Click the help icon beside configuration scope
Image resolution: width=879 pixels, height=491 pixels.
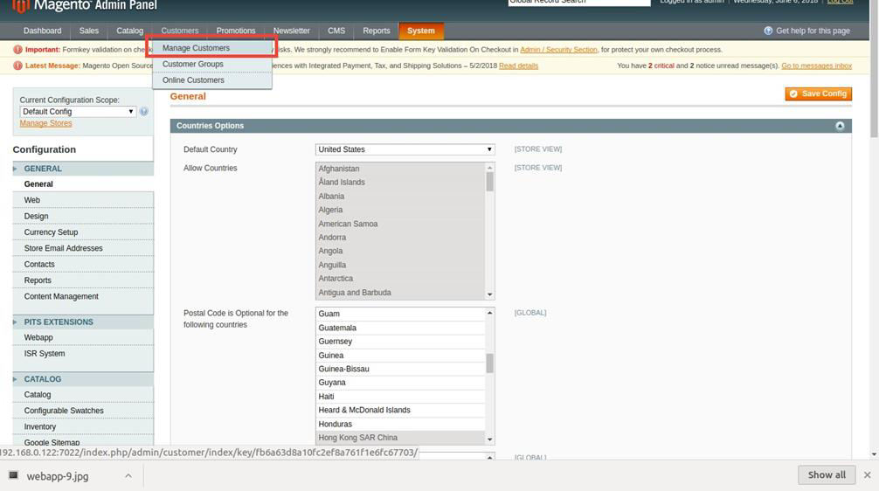click(x=144, y=112)
